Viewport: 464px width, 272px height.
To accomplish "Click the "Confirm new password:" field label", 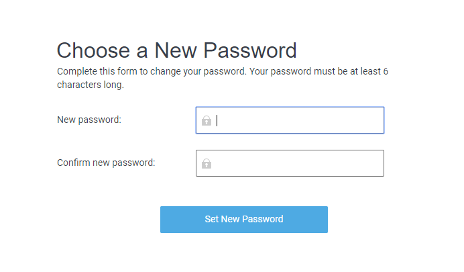I will [x=106, y=163].
